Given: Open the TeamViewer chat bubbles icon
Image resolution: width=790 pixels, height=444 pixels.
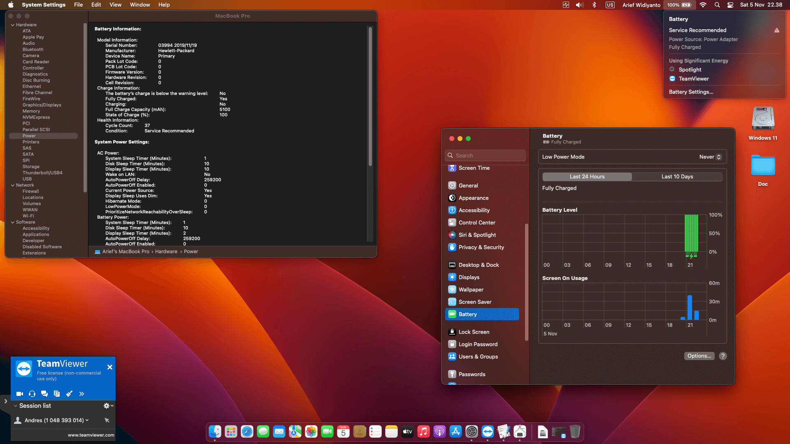Looking at the screenshot, I should tap(44, 394).
